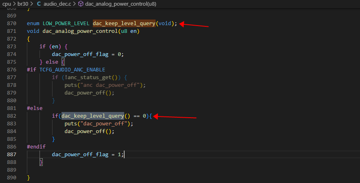Click line number 871 in gutter

12,31
